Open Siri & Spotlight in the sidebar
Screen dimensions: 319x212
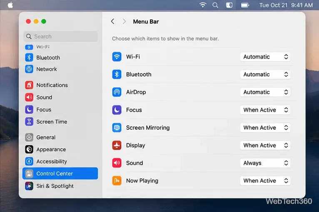click(x=60, y=186)
